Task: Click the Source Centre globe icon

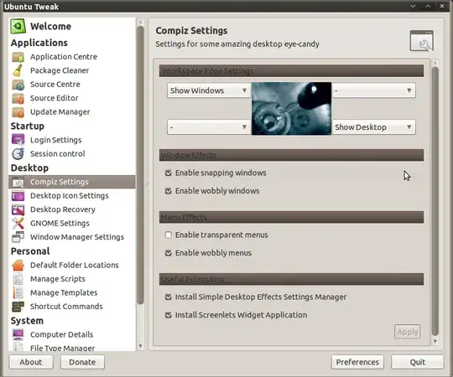Action: [18, 85]
